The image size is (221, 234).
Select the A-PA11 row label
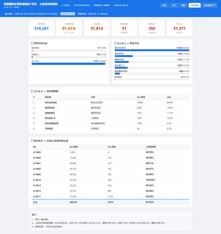[37, 197]
